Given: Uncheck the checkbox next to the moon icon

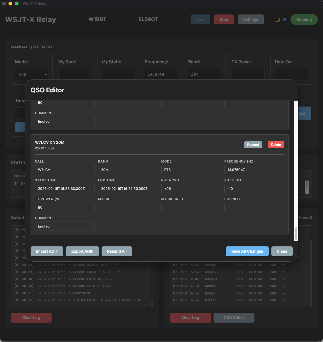Looking at the screenshot, I should click(x=285, y=19).
